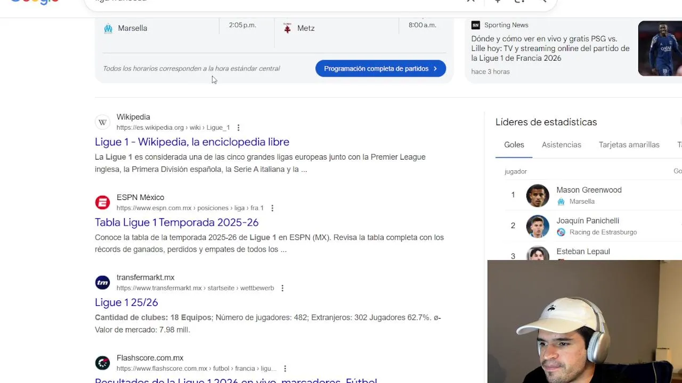682x383 pixels.
Task: Click Marsella crest under Mason Greenwood
Action: point(561,202)
